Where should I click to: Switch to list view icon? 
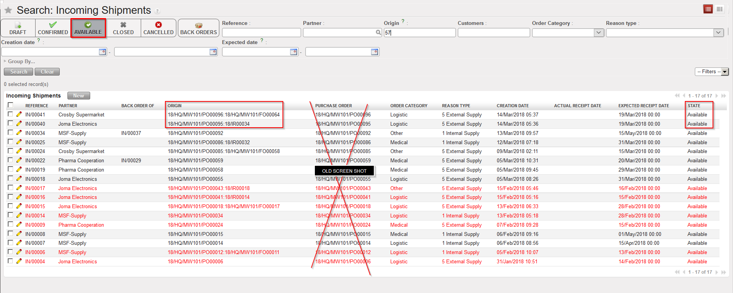[x=708, y=9]
